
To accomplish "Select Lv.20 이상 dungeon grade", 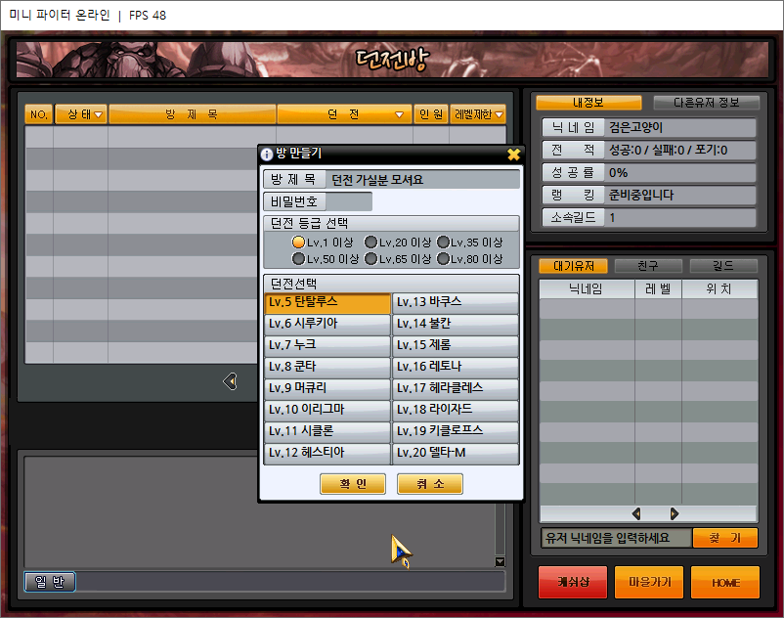I will tap(370, 242).
